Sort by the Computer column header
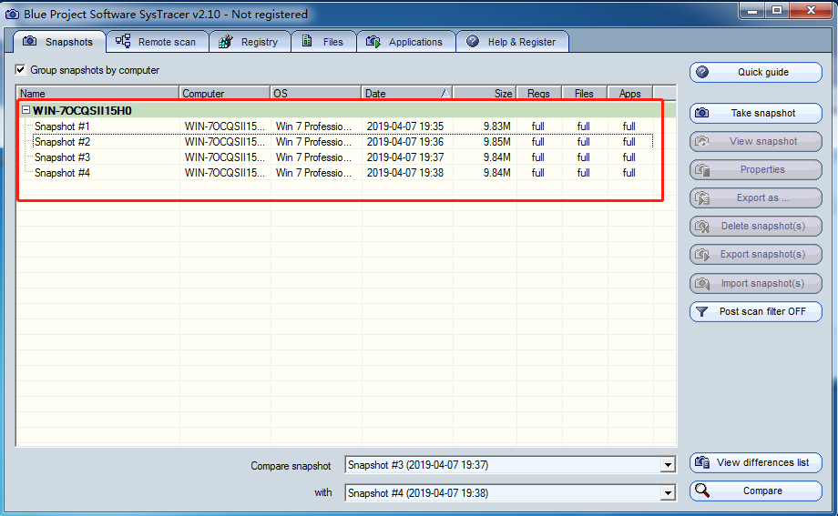This screenshot has width=838, height=516. pos(224,93)
